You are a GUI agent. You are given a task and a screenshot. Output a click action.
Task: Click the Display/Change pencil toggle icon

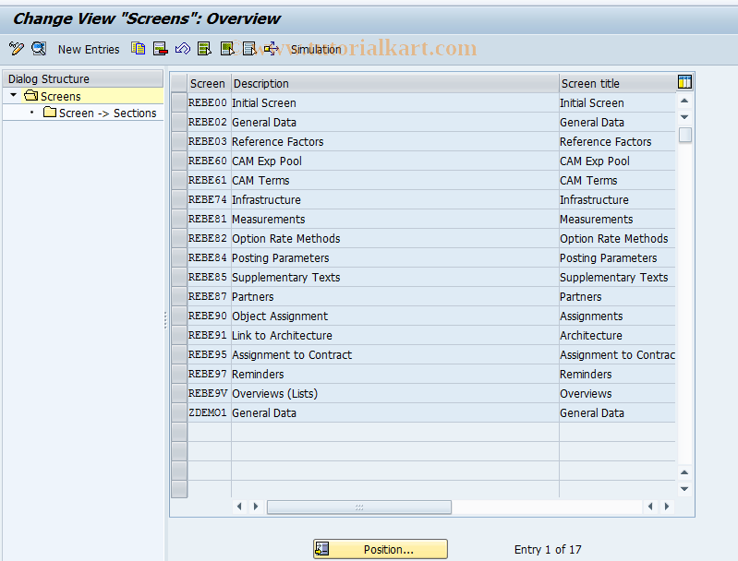(x=17, y=48)
